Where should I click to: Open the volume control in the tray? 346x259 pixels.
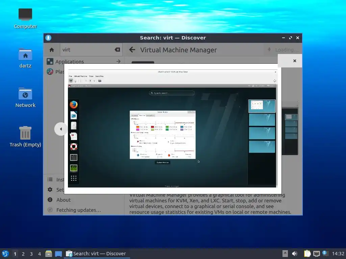pyautogui.click(x=295, y=254)
